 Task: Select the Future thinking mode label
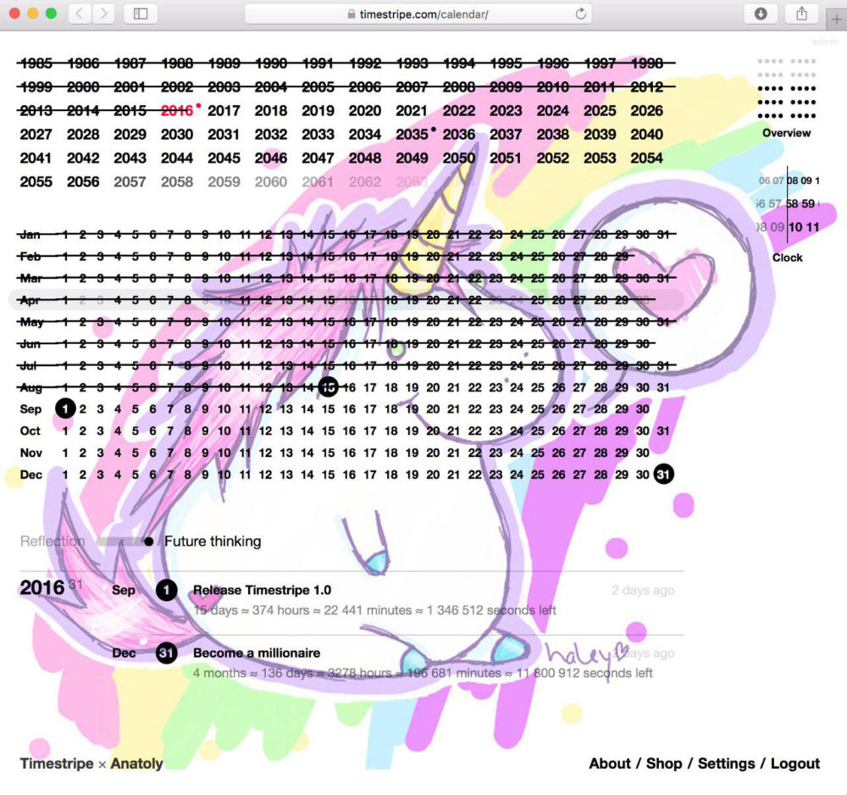point(213,542)
